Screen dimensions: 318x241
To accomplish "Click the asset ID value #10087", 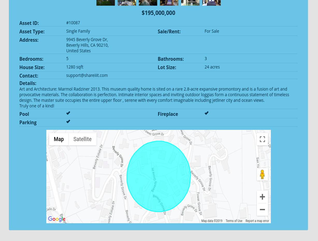I will click(x=73, y=23).
